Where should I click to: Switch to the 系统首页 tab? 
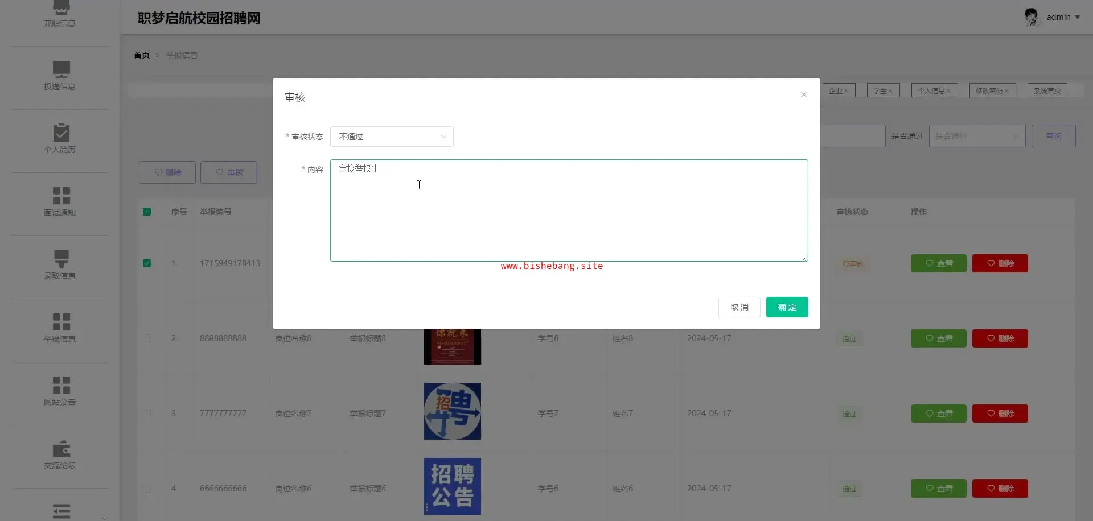[1047, 91]
